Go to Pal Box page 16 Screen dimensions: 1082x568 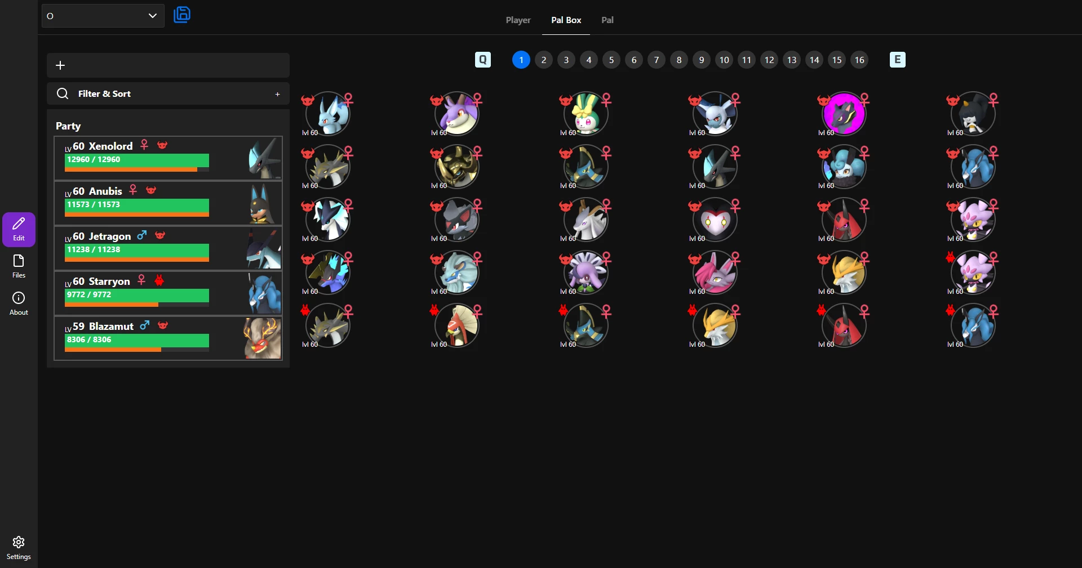[x=859, y=60]
